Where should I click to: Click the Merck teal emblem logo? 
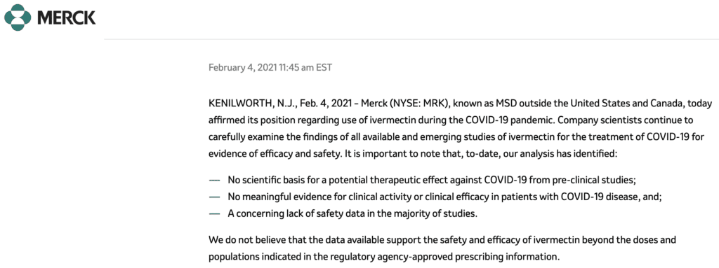(x=18, y=17)
